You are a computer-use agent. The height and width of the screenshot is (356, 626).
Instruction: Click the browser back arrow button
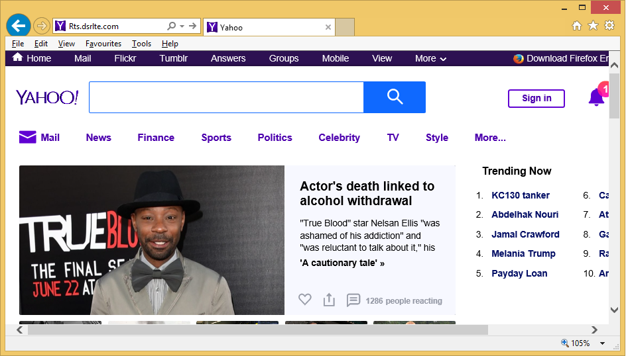point(19,26)
